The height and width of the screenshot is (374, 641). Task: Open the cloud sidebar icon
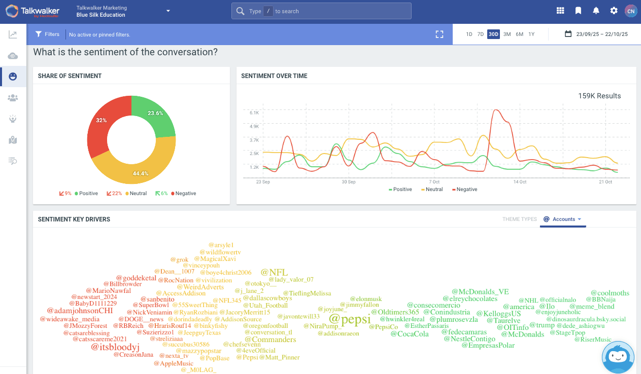(13, 56)
